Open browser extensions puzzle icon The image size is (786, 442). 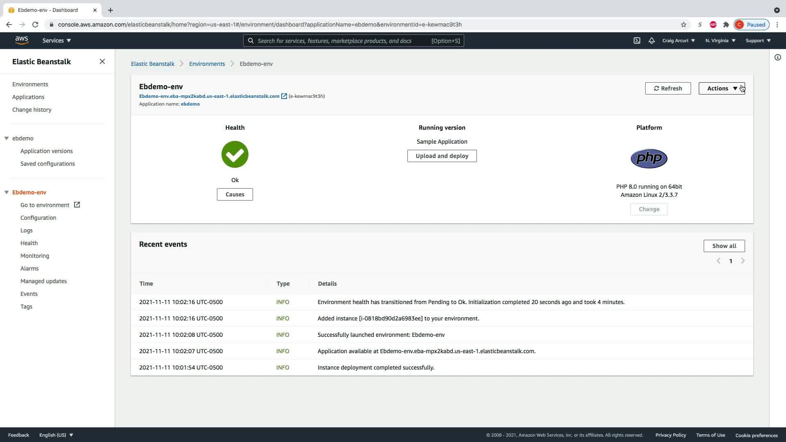click(x=726, y=25)
